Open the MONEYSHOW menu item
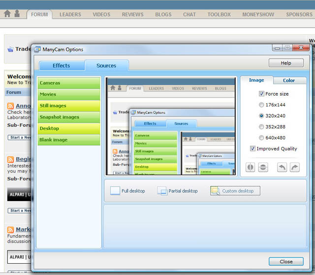Screen dimensions: 315x275 point(258,14)
